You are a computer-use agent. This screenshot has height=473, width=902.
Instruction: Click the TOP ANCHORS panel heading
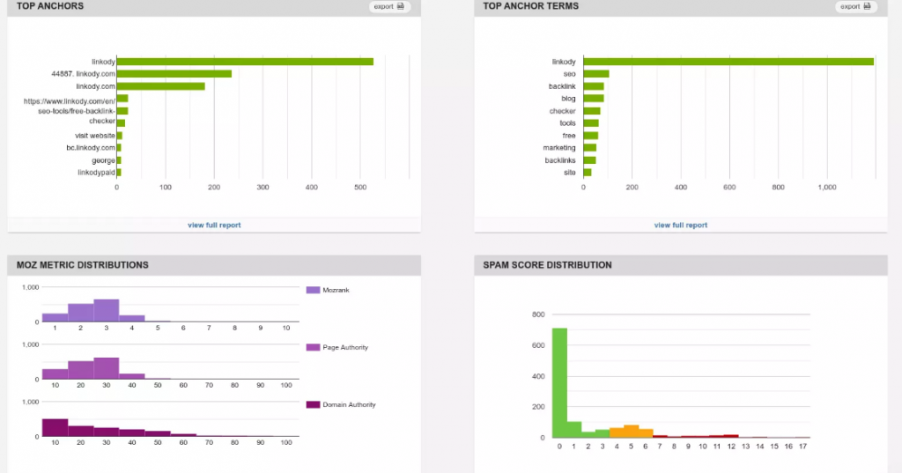click(50, 6)
